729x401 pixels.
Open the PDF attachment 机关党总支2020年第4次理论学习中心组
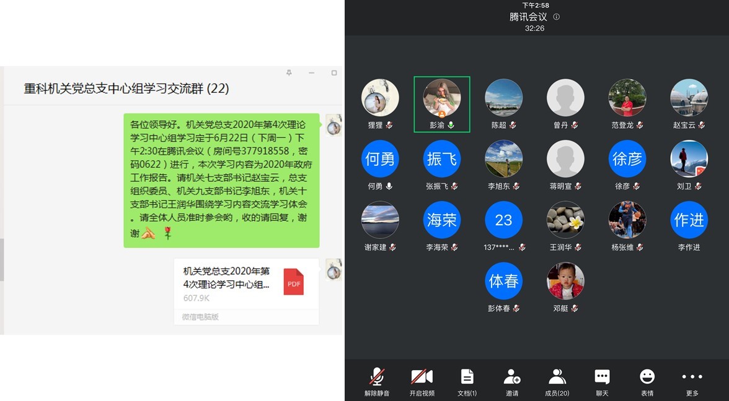click(x=247, y=291)
